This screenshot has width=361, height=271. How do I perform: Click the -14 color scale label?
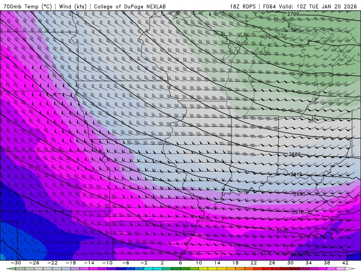pos(89,263)
